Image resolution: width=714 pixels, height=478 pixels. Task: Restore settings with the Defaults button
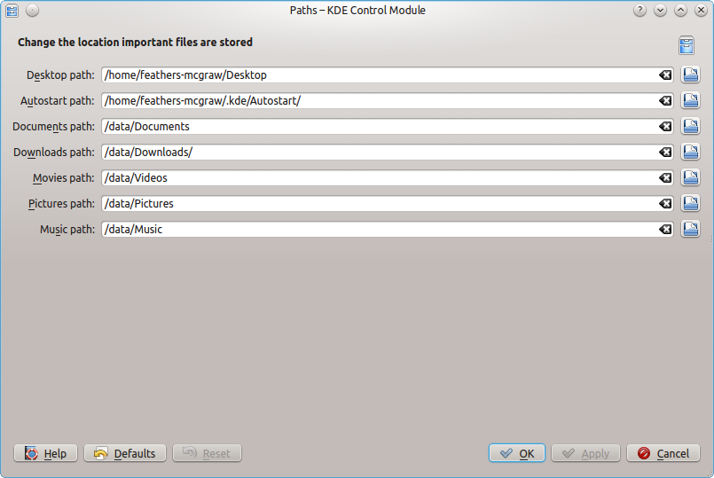pos(125,453)
